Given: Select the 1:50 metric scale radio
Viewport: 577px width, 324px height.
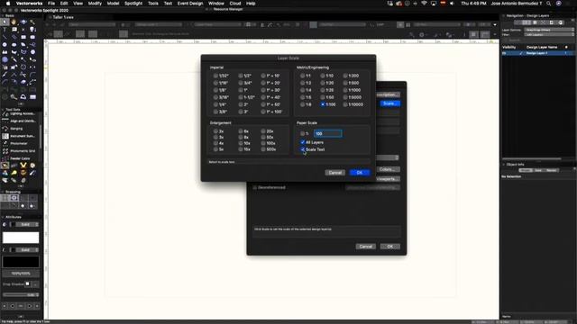Looking at the screenshot, I should (x=323, y=97).
